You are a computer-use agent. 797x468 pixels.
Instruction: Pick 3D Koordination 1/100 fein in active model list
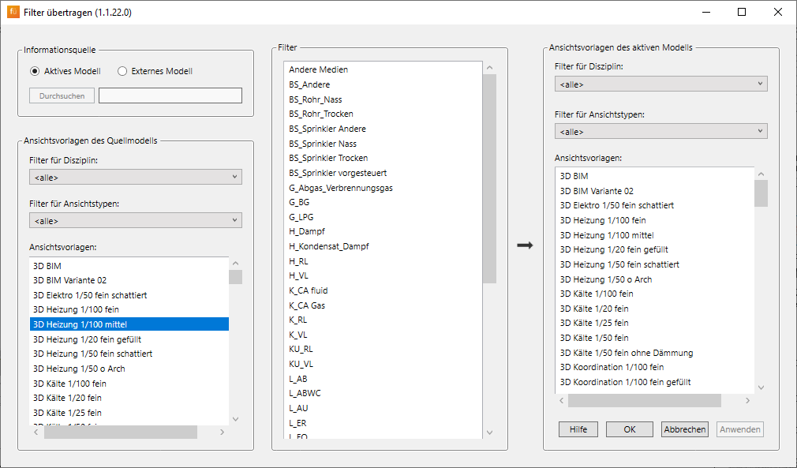click(612, 367)
